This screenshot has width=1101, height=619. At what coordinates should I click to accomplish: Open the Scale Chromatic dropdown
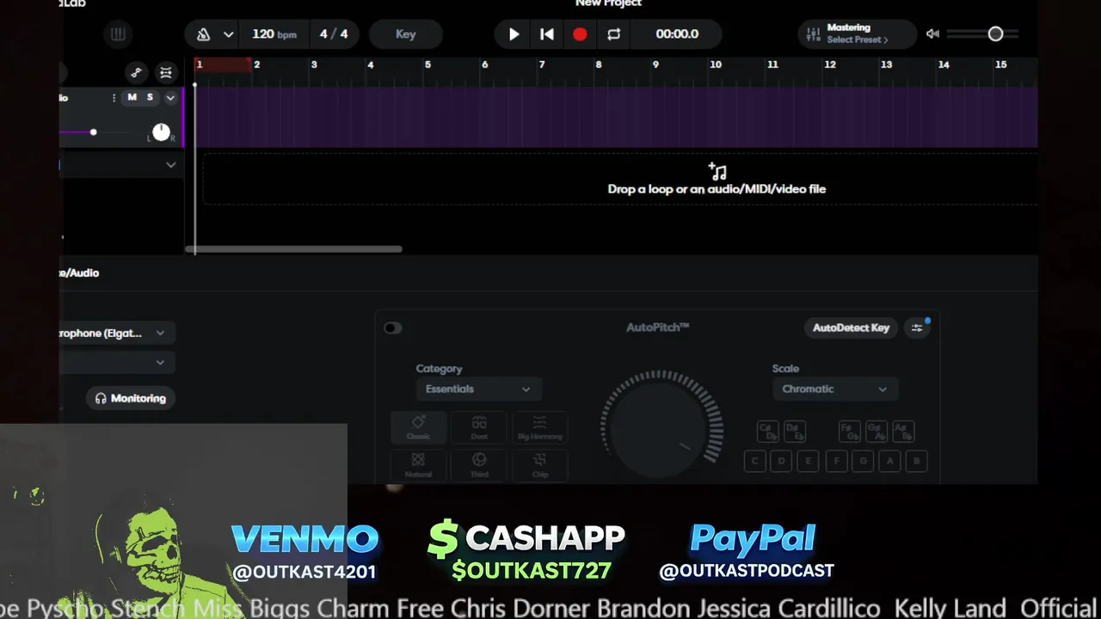tap(834, 389)
